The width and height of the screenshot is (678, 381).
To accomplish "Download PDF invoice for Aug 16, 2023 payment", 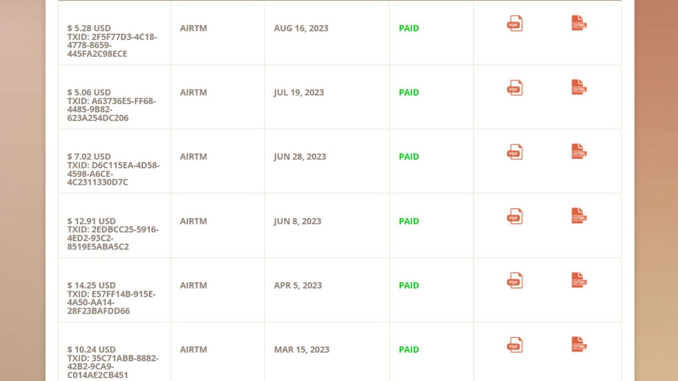I will point(514,23).
